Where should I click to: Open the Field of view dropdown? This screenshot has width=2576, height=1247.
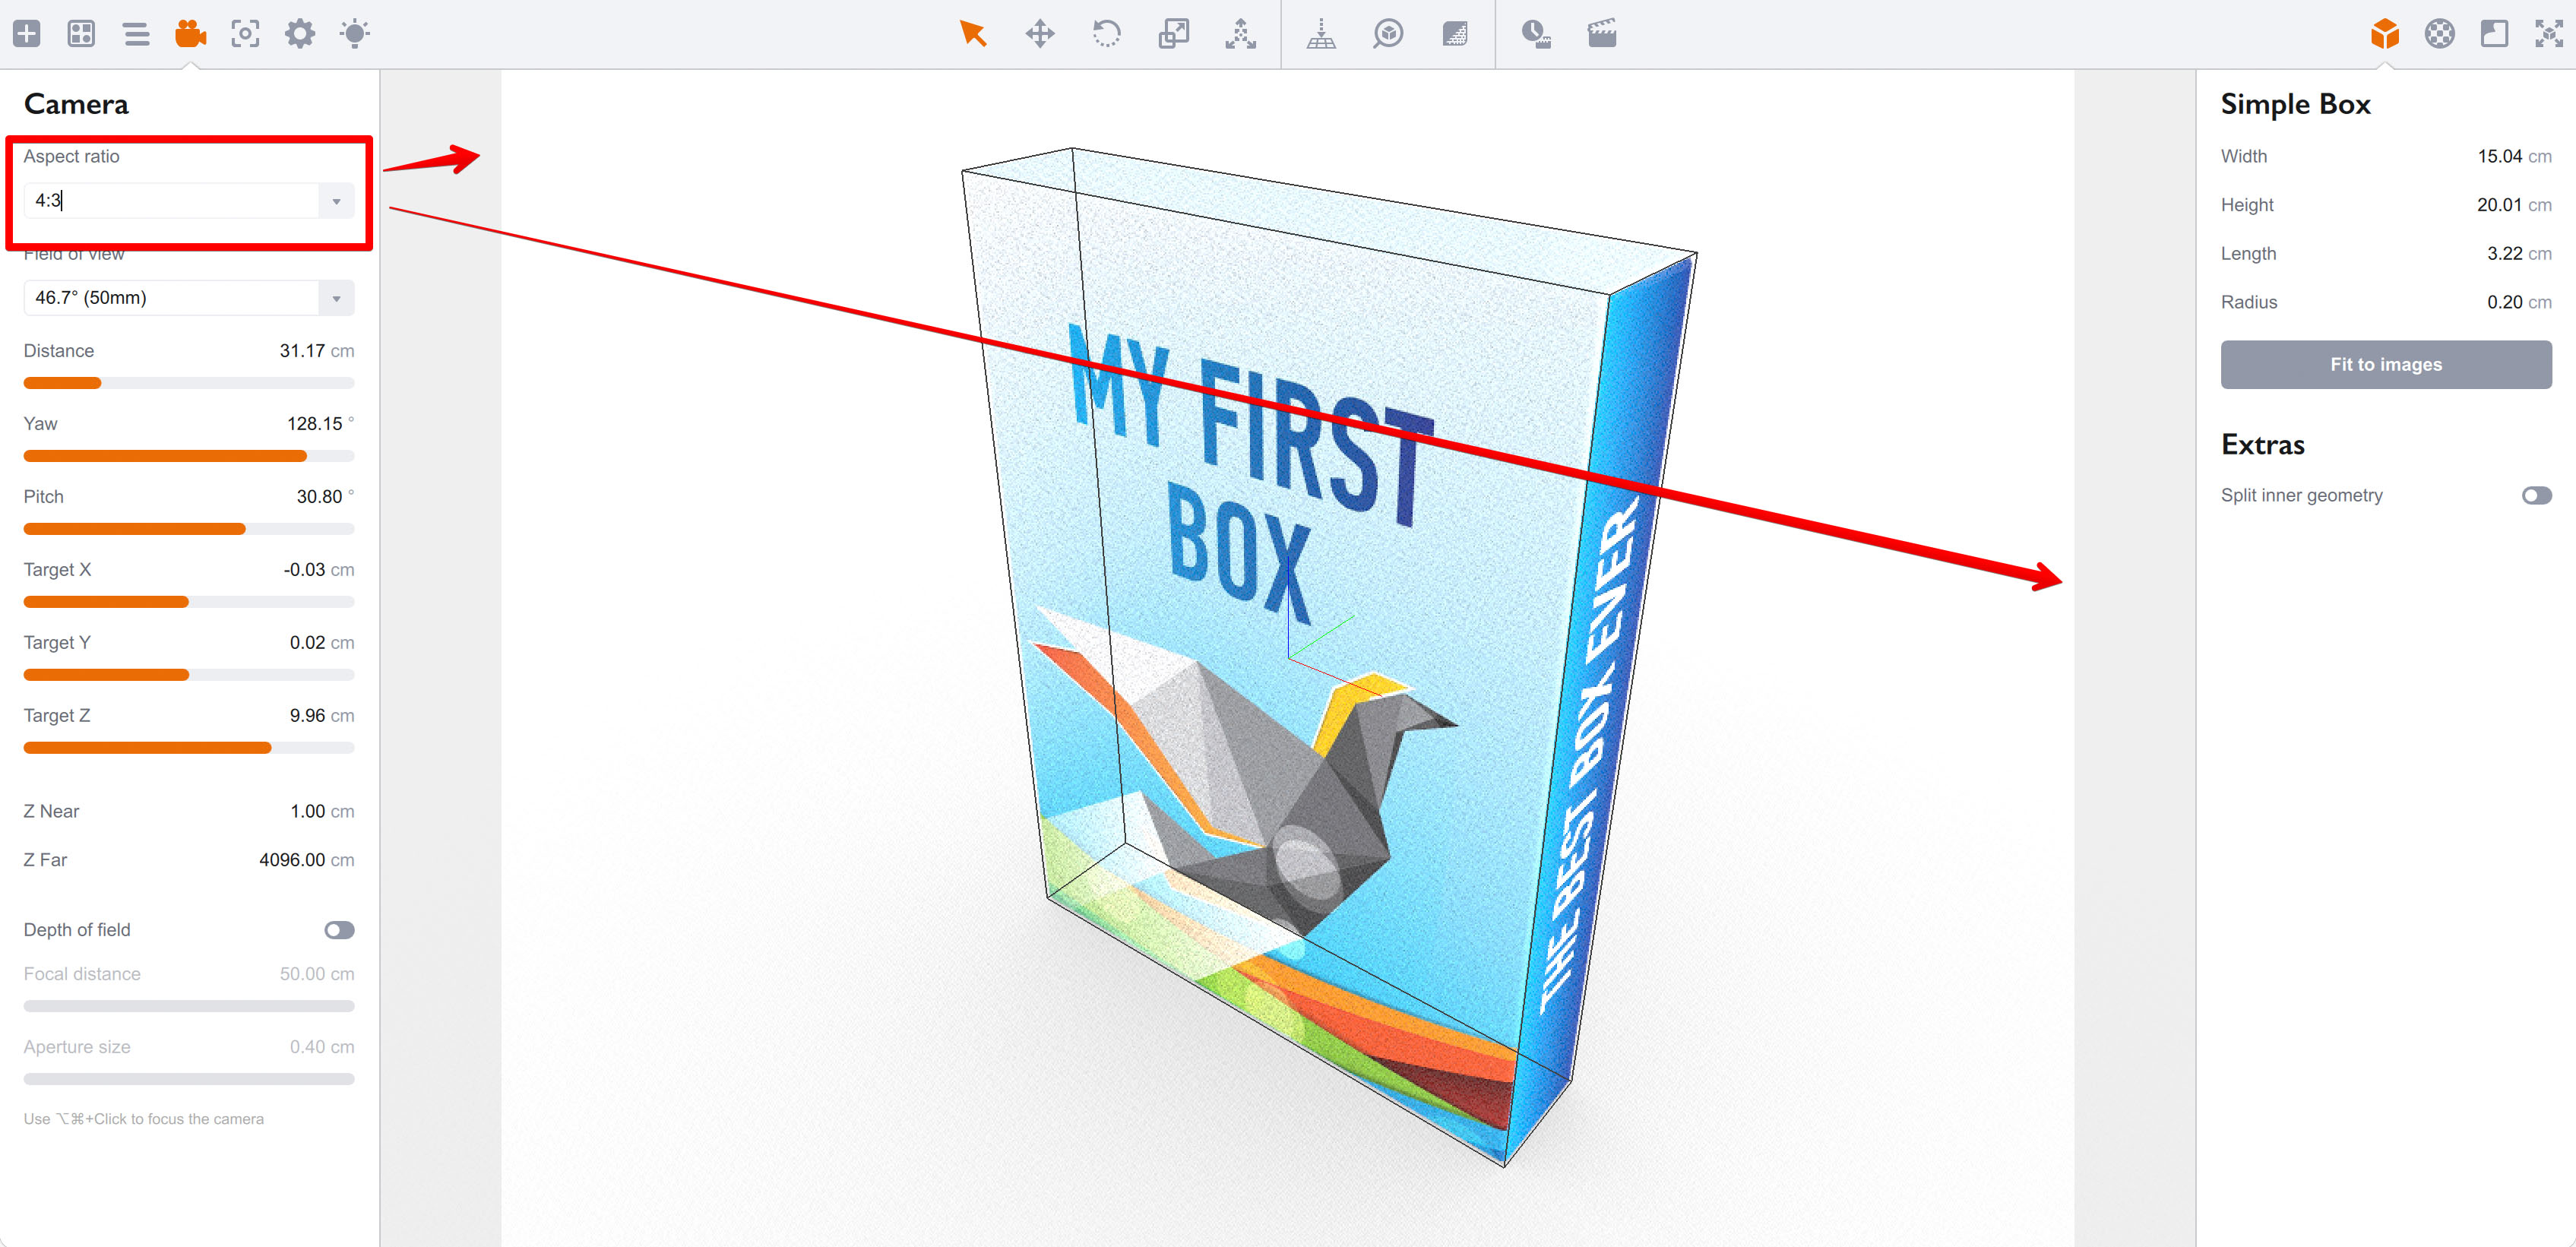coord(337,297)
